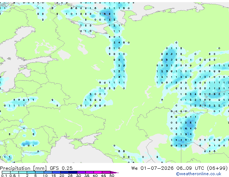The height and width of the screenshot is (177, 229).
Task: Click the '0.5' legend scale label
Action: (x=12, y=176)
